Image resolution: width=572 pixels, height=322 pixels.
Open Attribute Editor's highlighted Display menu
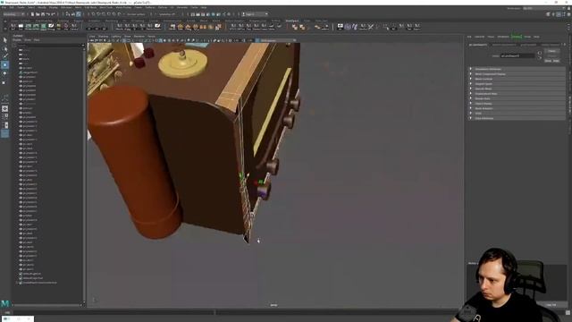click(517, 37)
